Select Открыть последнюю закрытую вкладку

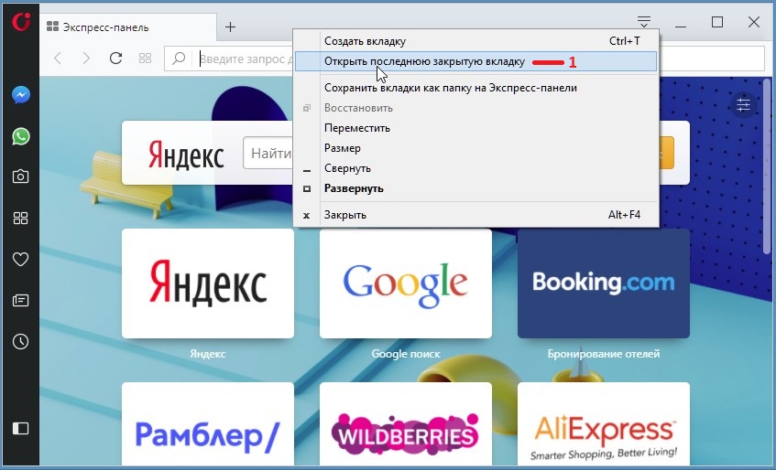click(476, 61)
